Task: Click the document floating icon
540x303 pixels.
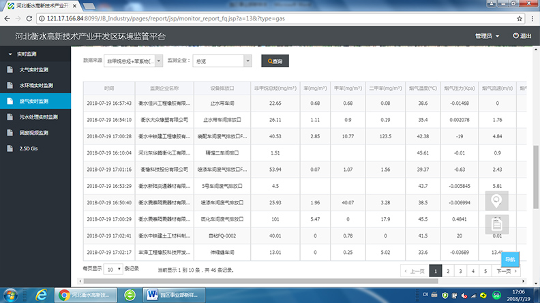Action: coord(497,223)
